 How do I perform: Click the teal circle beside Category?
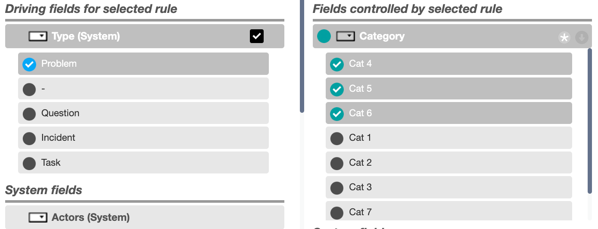click(x=324, y=36)
